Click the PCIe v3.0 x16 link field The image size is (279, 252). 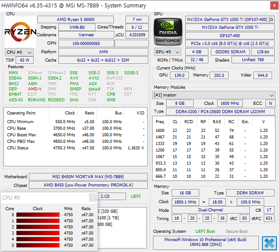pos(230,44)
